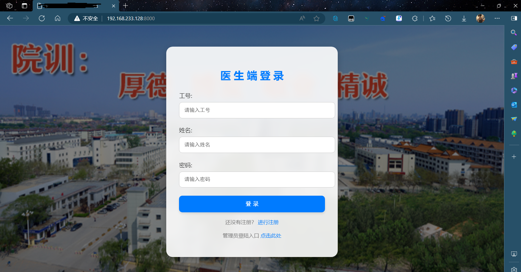Viewport: 521px width, 272px height.
Task: Open the shopping tag sidebar icon
Action: (514, 47)
